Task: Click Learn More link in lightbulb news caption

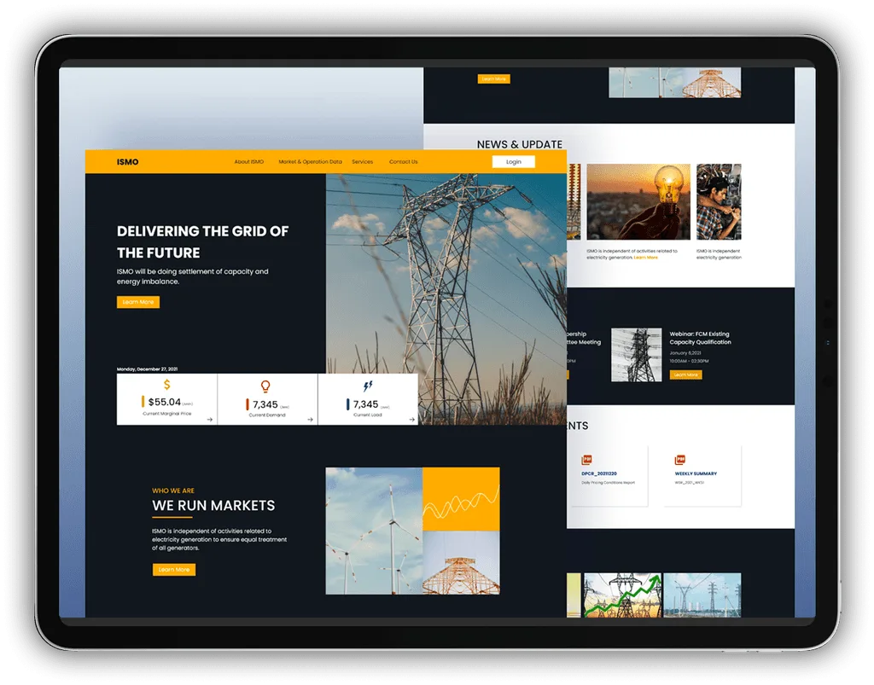Action: click(x=645, y=258)
